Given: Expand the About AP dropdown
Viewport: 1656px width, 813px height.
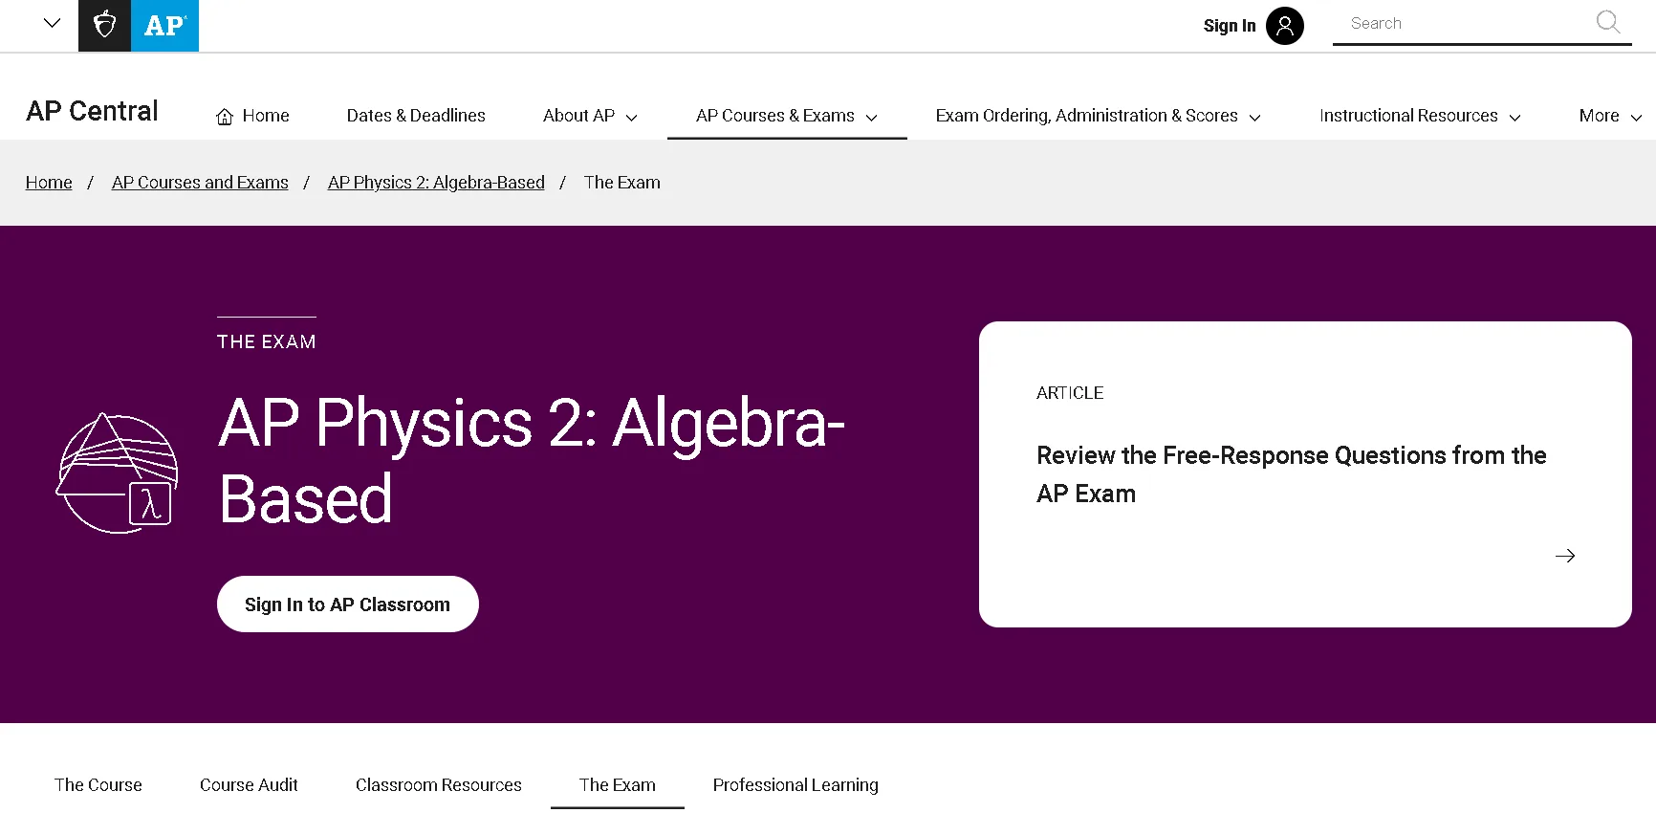Looking at the screenshot, I should point(588,116).
